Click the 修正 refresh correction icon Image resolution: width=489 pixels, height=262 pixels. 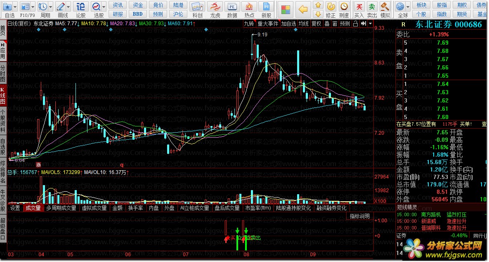[x=331, y=7]
